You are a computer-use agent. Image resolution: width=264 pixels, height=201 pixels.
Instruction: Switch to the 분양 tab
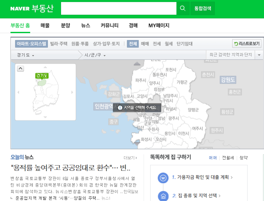click(x=65, y=25)
